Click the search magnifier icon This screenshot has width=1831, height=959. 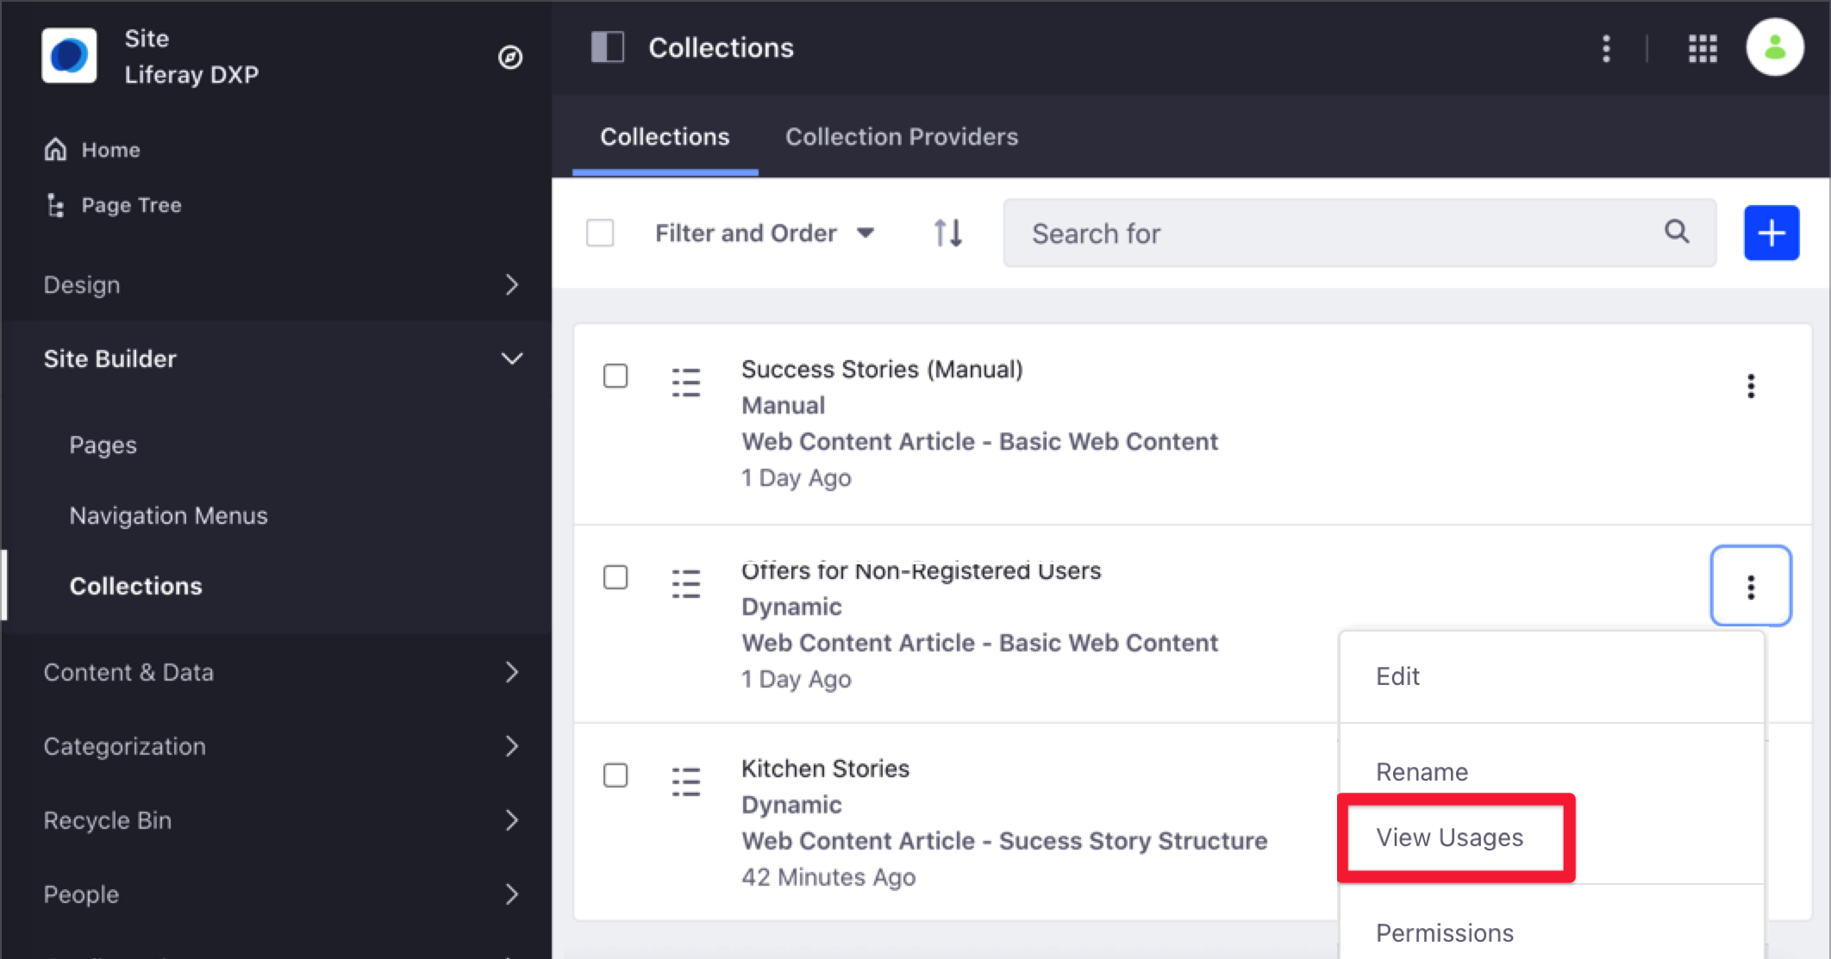click(1676, 234)
